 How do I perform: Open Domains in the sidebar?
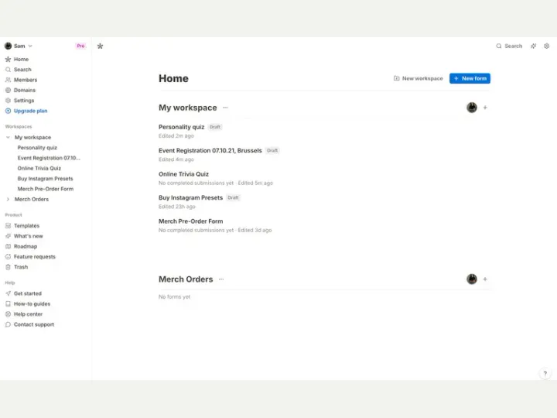coord(25,90)
